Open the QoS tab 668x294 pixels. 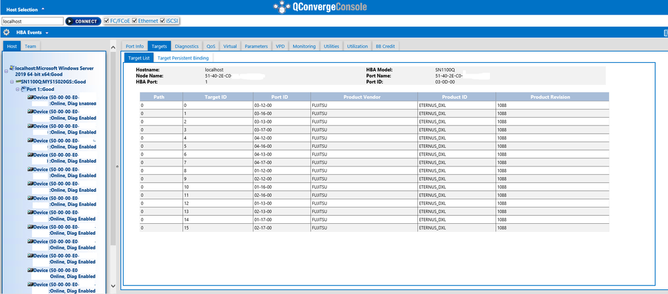[211, 46]
